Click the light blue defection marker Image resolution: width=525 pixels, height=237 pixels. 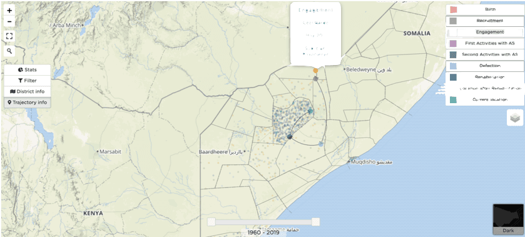(x=321, y=144)
